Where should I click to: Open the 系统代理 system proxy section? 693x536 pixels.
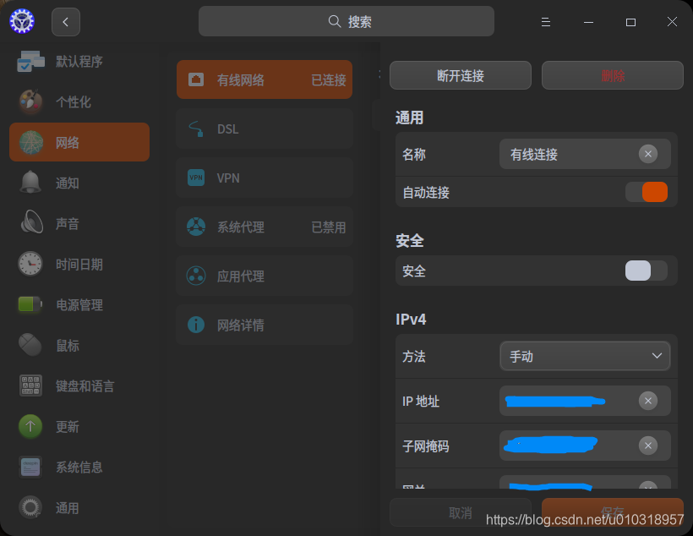click(x=264, y=227)
